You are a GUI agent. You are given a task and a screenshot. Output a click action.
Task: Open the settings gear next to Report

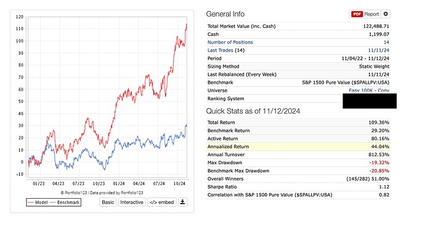(386, 14)
